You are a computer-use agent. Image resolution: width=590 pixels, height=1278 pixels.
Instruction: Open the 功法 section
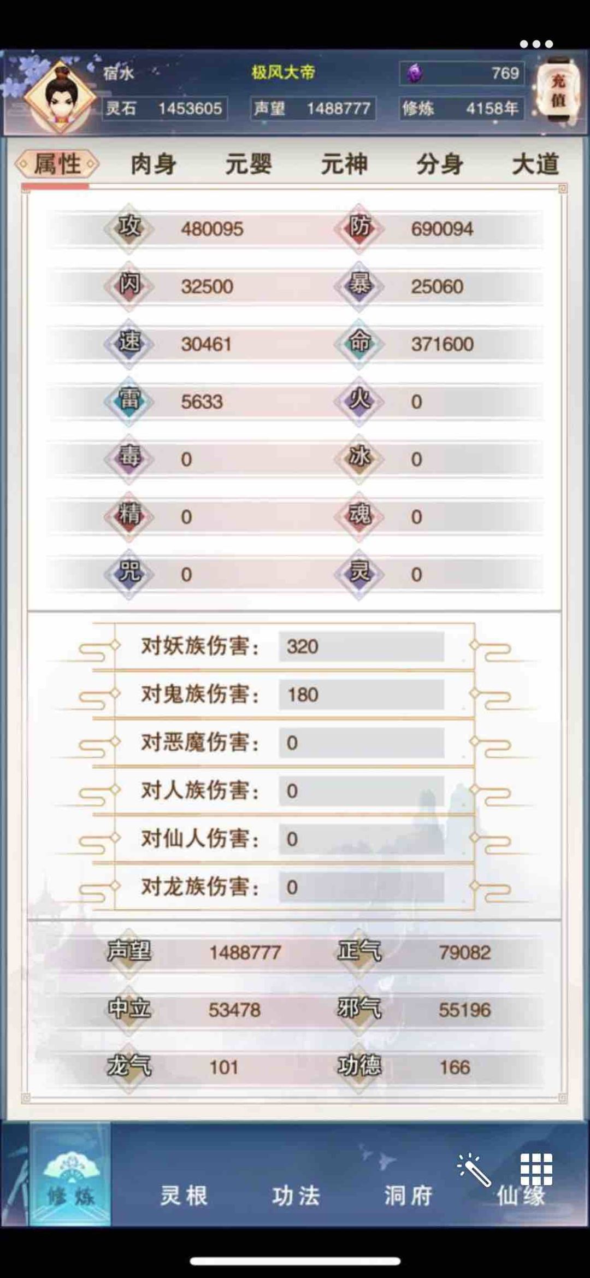[296, 1195]
